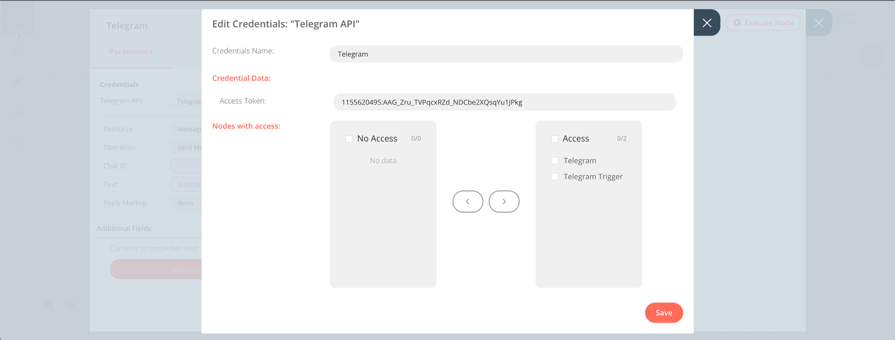This screenshot has width=895, height=340.
Task: Open the Telegram API credential dropdown
Action: pos(186,102)
